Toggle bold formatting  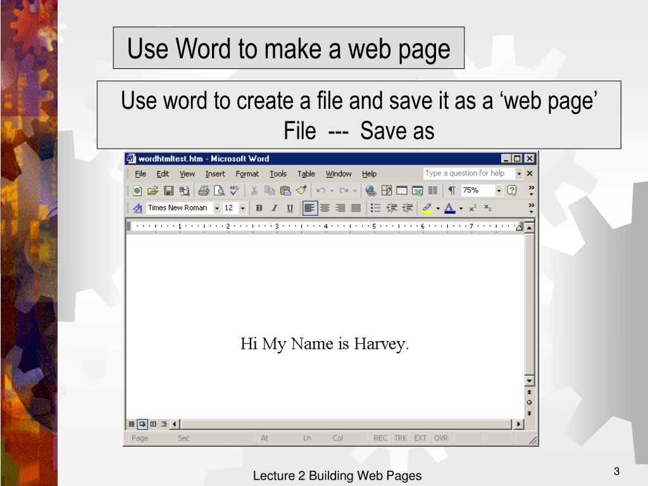click(259, 208)
